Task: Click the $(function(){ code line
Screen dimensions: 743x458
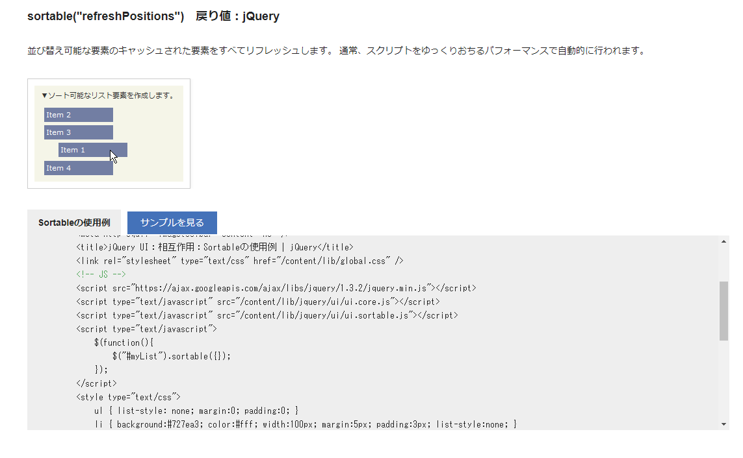Action: (124, 343)
